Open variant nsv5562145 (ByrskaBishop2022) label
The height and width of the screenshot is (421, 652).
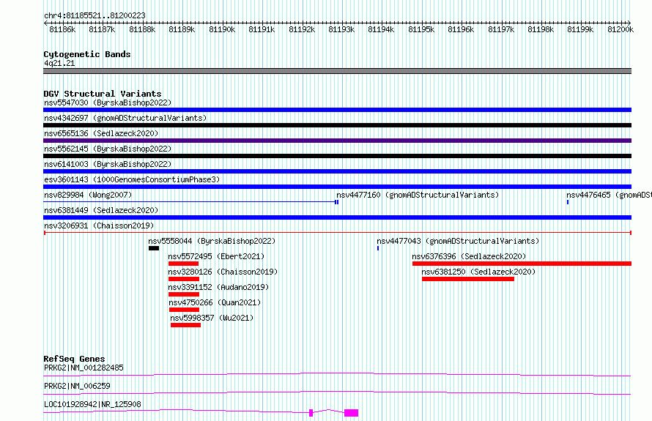pyautogui.click(x=108, y=149)
